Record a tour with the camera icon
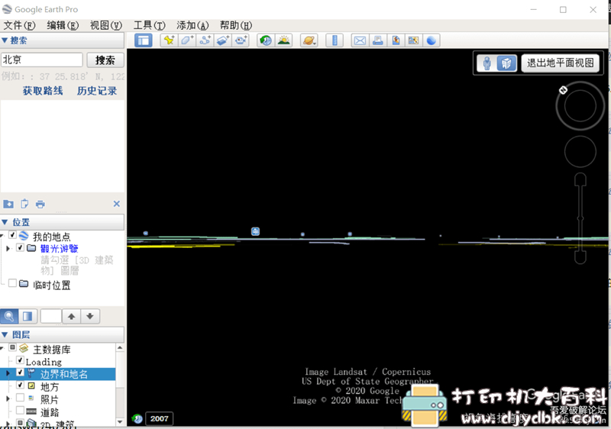The height and width of the screenshot is (429, 611). pos(241,40)
